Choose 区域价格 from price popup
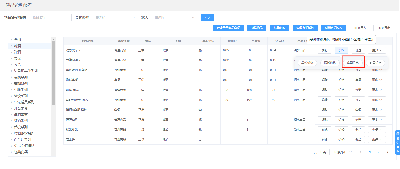The width and height of the screenshot is (400, 169). 330,63
